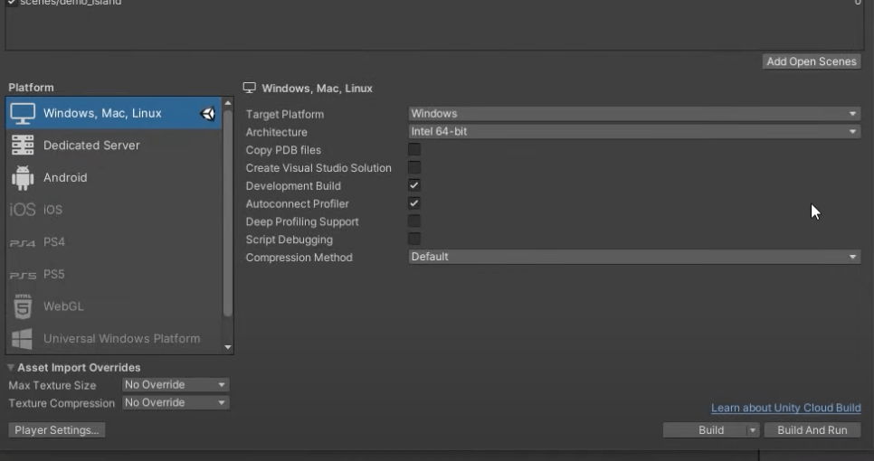Enable Create Visual Studio Solution checkbox

point(414,167)
